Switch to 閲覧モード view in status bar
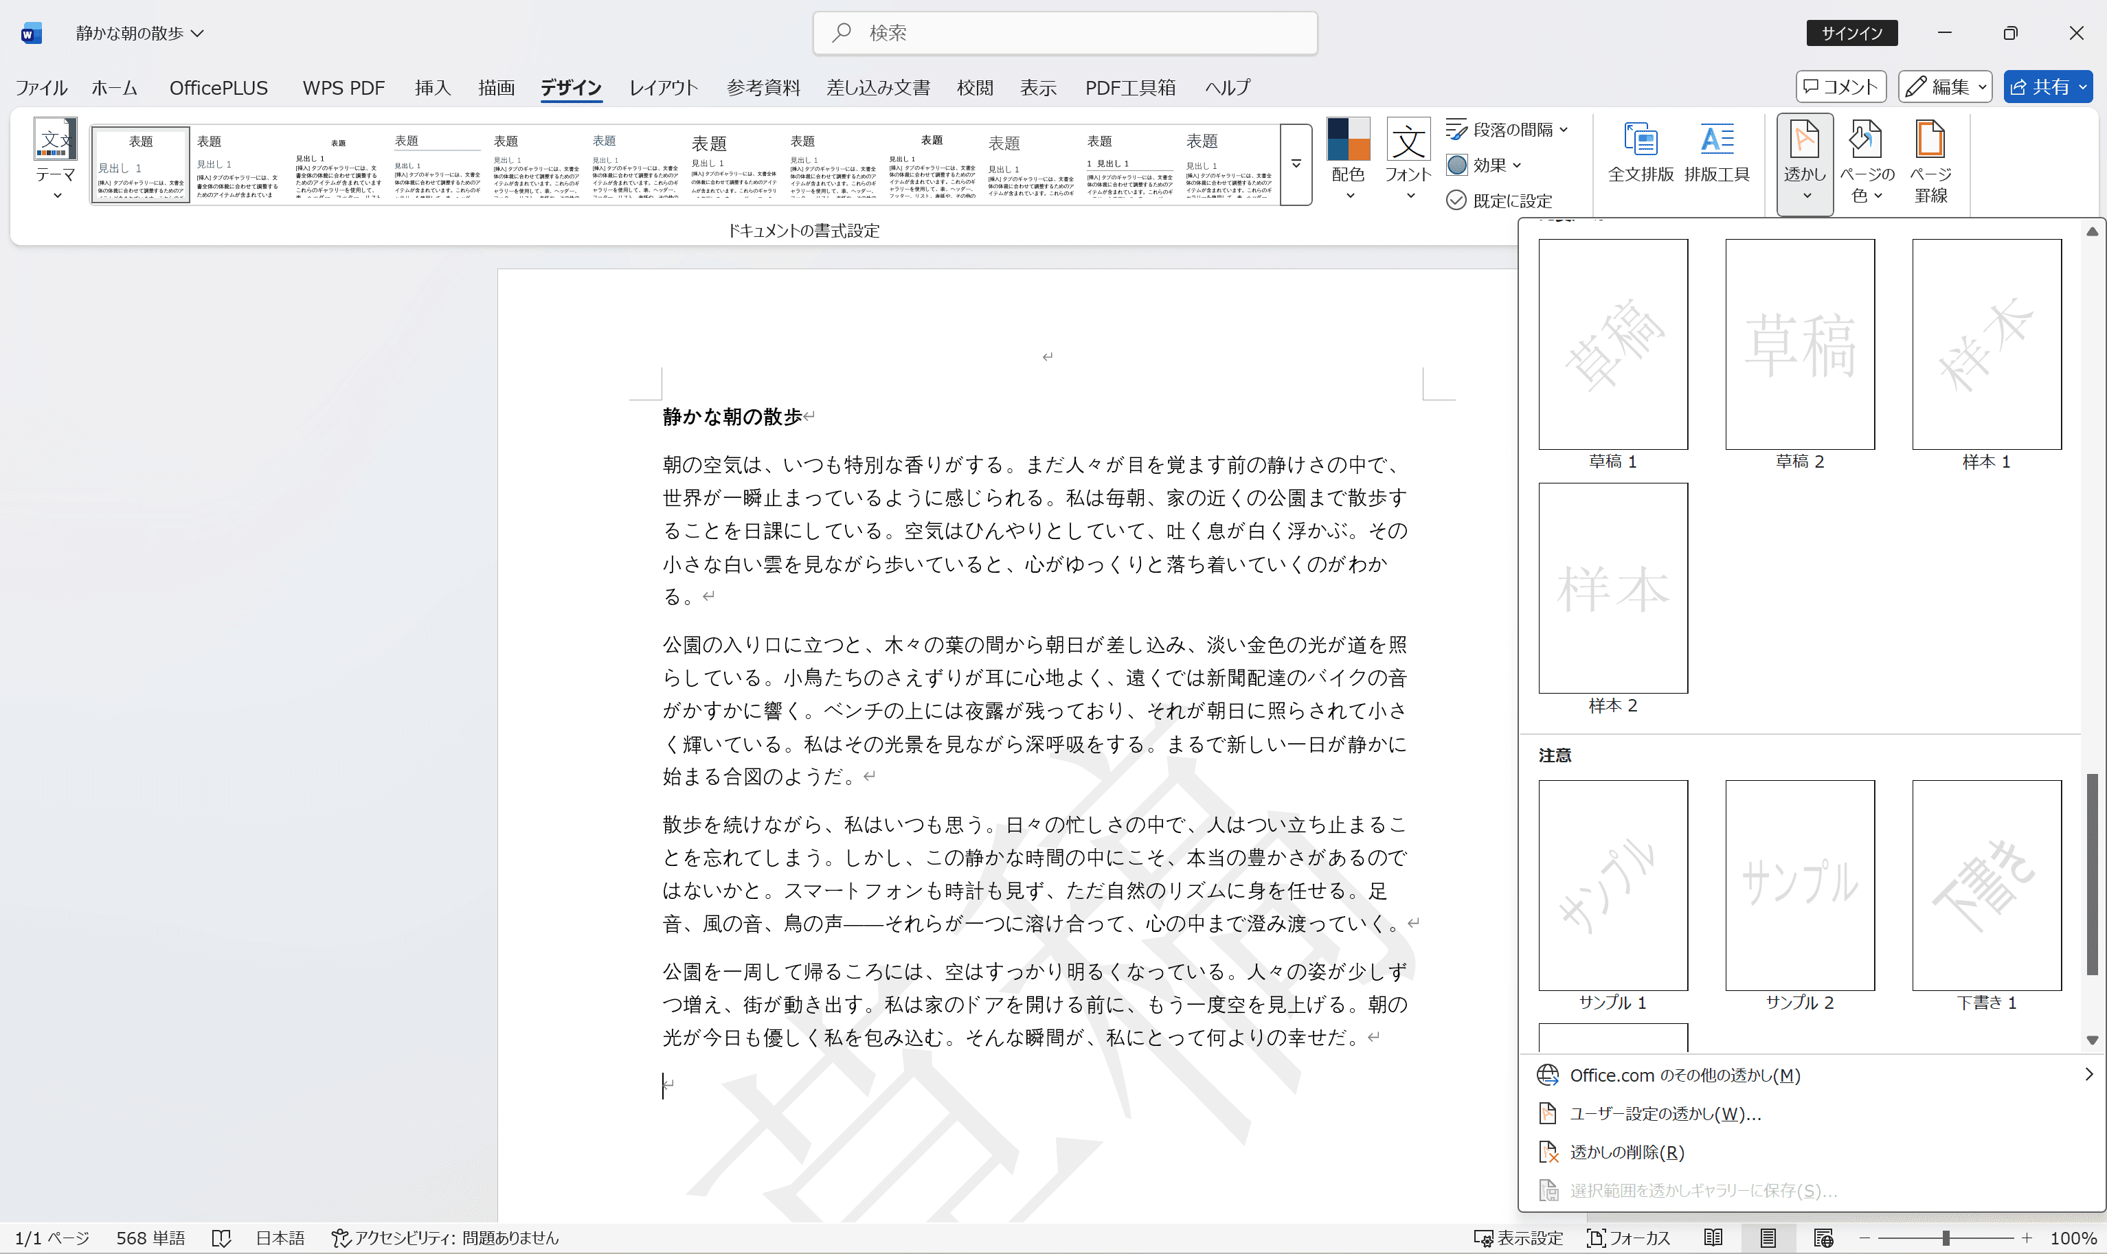 (1713, 1237)
